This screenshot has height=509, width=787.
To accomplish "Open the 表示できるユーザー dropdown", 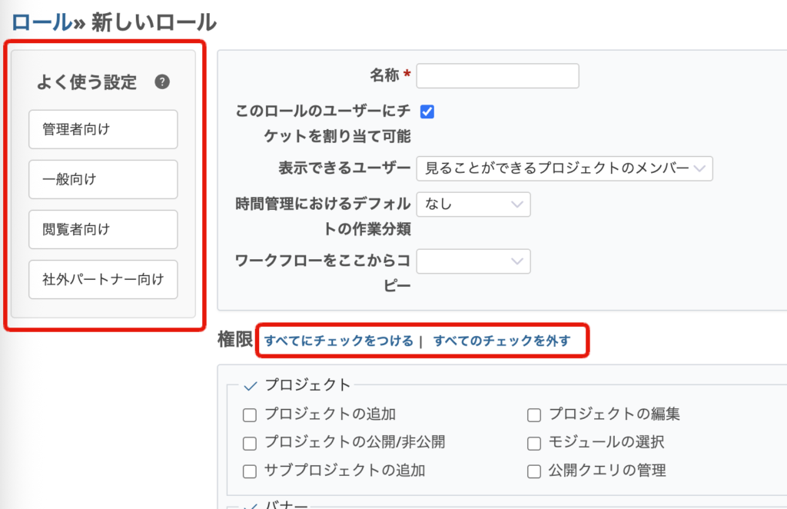I will click(565, 169).
